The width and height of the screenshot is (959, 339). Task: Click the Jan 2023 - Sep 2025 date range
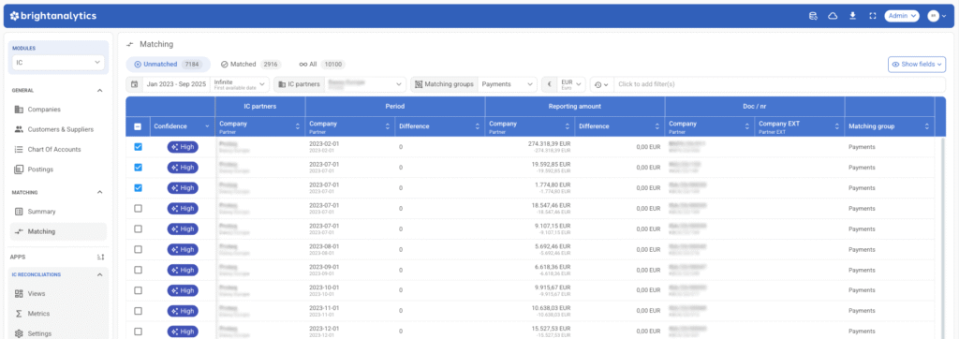point(175,84)
